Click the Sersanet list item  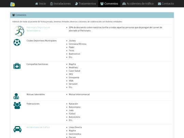(x=73, y=84)
